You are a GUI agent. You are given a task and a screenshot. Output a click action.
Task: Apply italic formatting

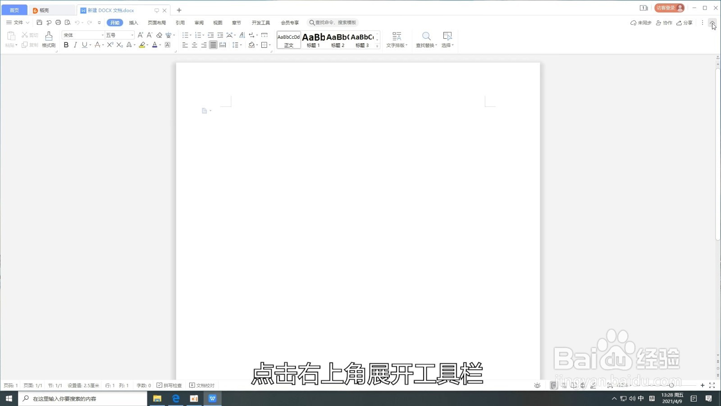point(75,45)
